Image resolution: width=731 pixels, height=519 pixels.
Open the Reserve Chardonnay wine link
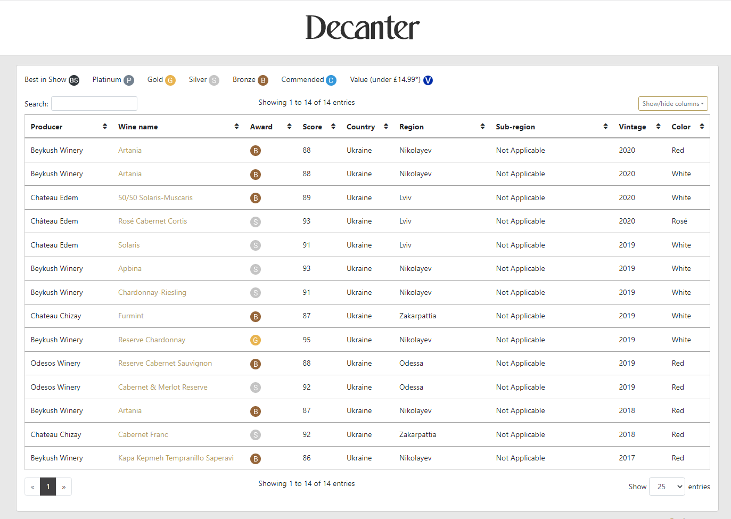tap(152, 340)
